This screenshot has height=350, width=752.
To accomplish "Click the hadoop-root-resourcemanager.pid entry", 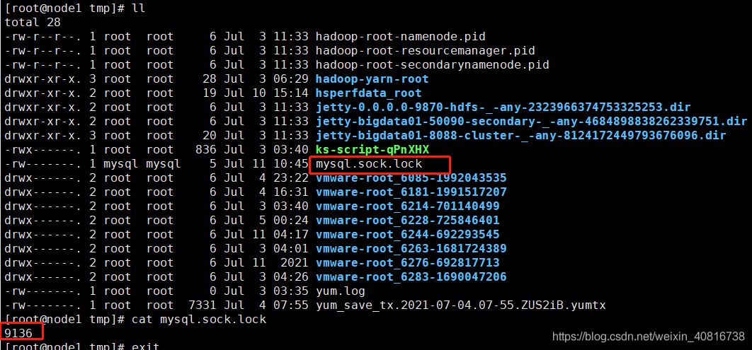I will click(x=425, y=50).
